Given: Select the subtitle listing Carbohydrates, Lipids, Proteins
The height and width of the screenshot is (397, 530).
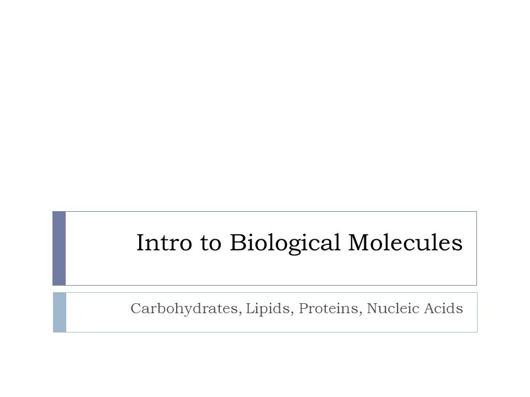Looking at the screenshot, I should pos(297,309).
